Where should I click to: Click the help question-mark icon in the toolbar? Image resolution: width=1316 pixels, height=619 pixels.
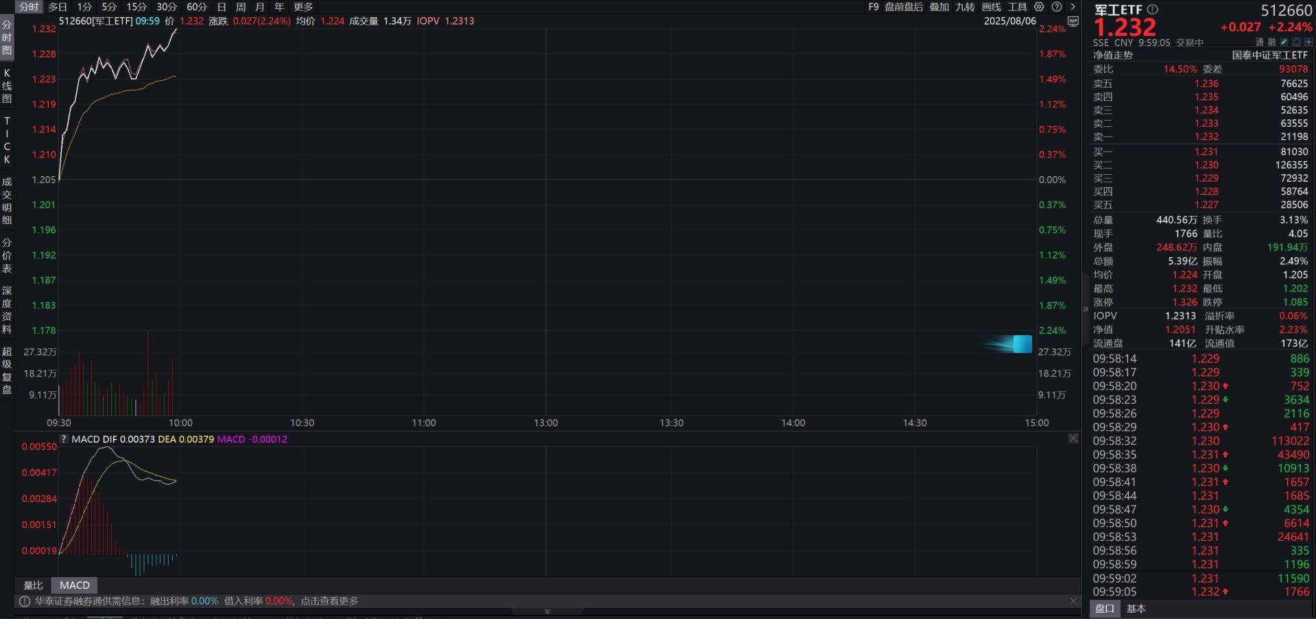click(1057, 7)
